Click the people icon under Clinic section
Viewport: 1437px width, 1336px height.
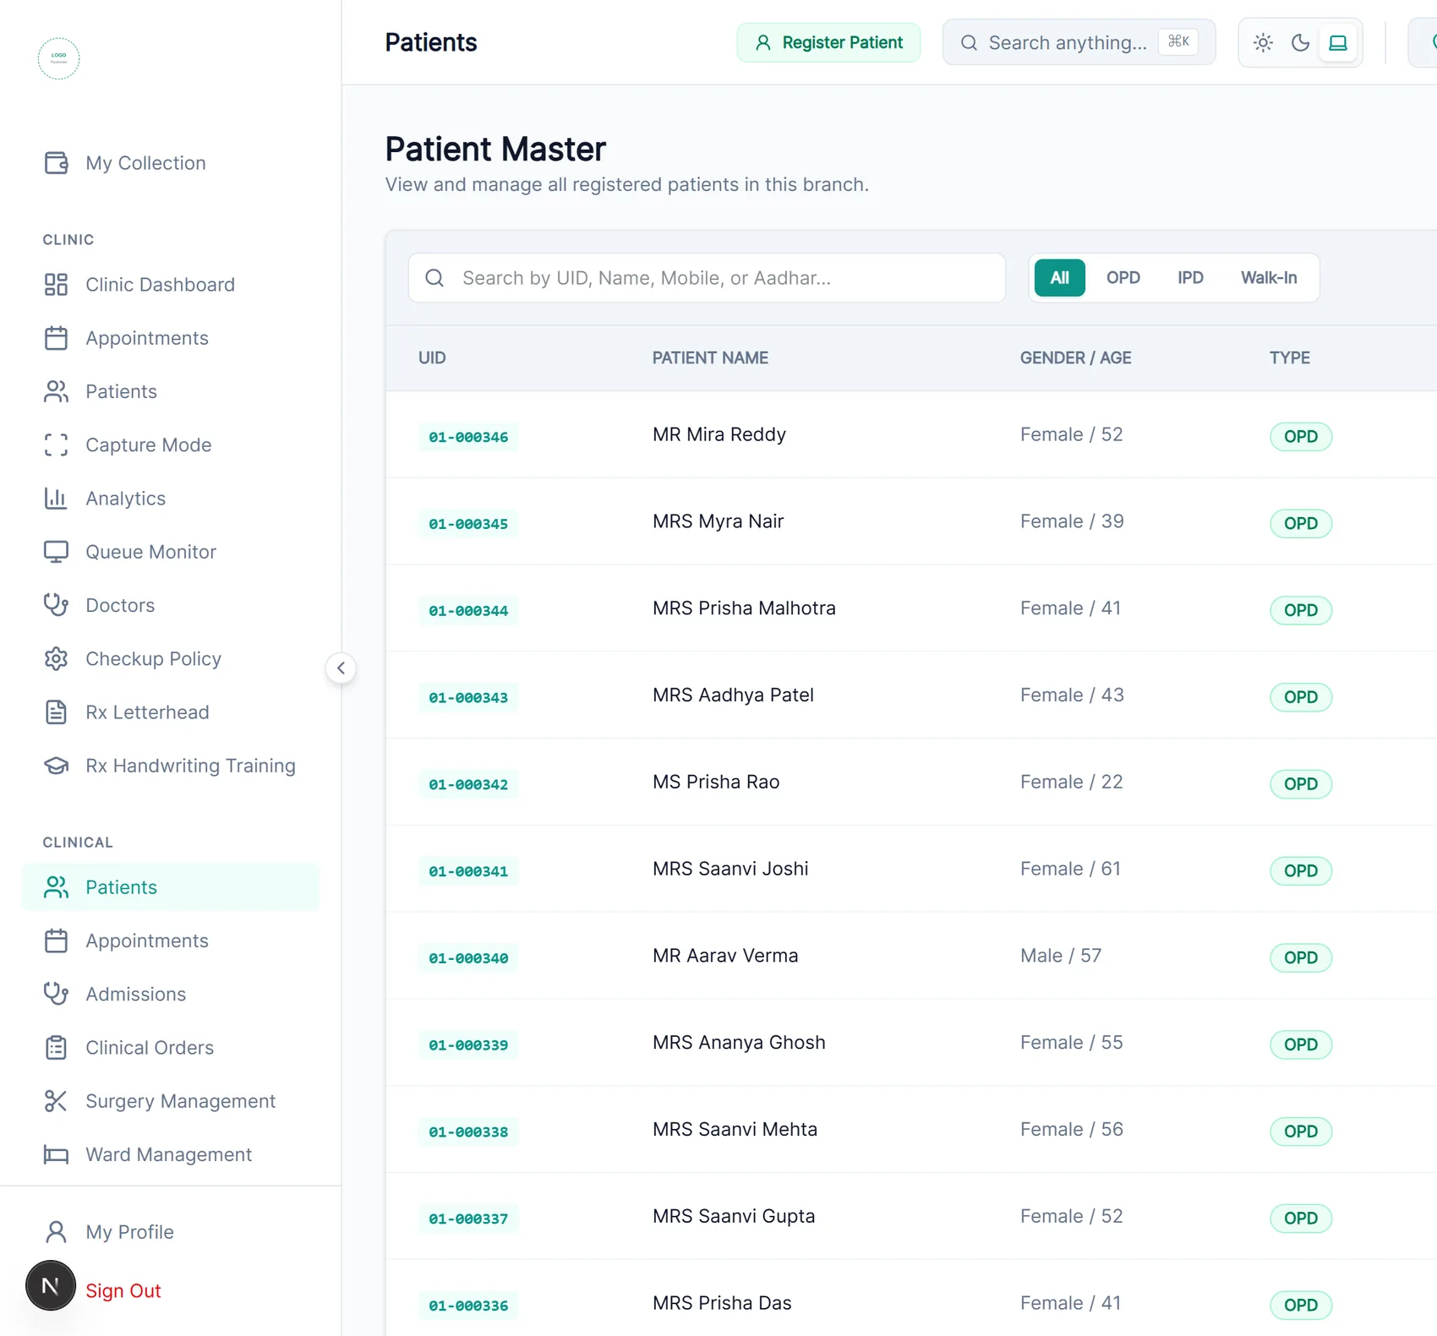56,391
